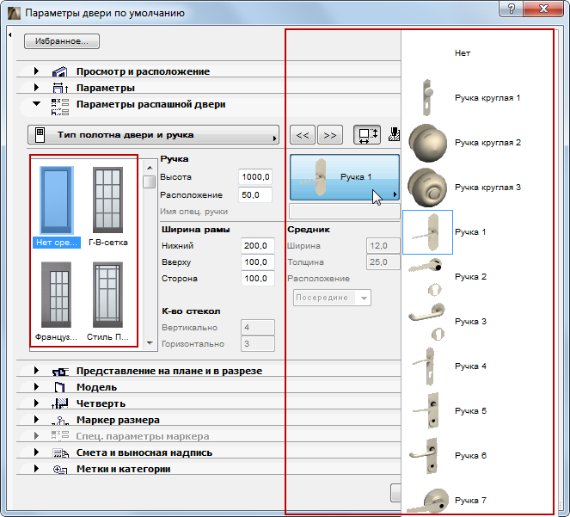Click the door type list scrollbar thumb
Screen dimensions: 570x517
pyautogui.click(x=150, y=182)
